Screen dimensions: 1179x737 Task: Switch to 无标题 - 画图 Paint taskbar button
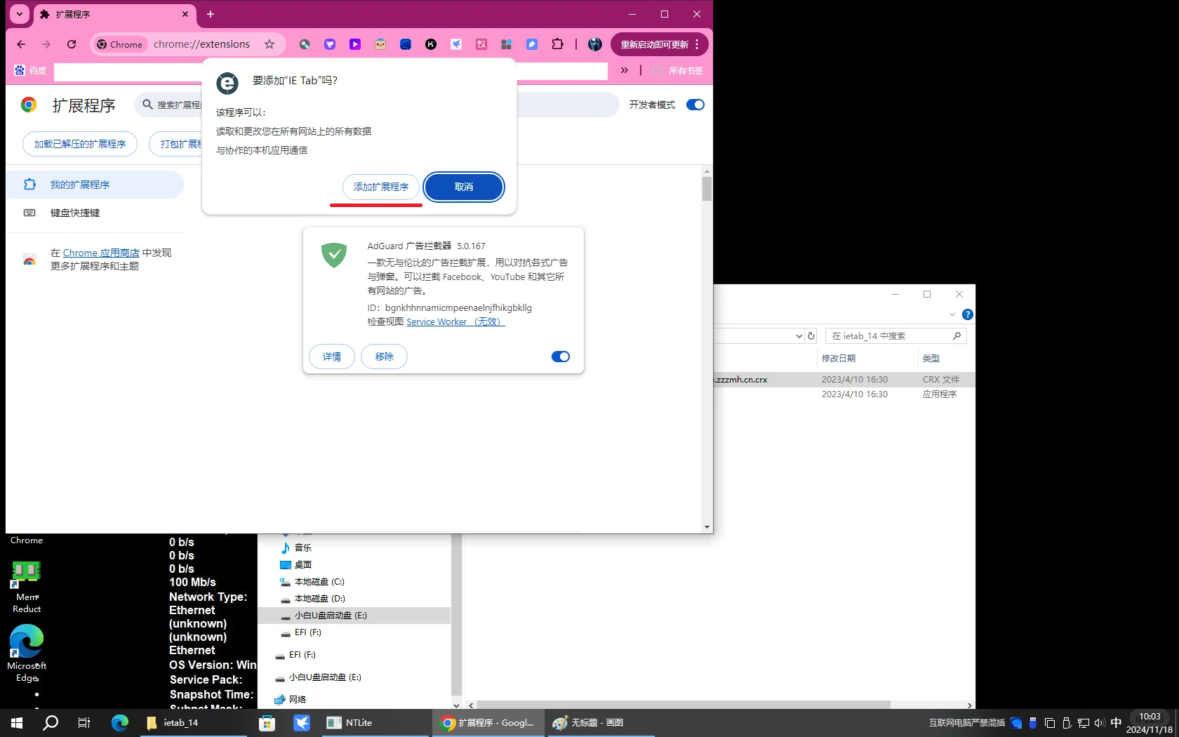[x=601, y=722]
